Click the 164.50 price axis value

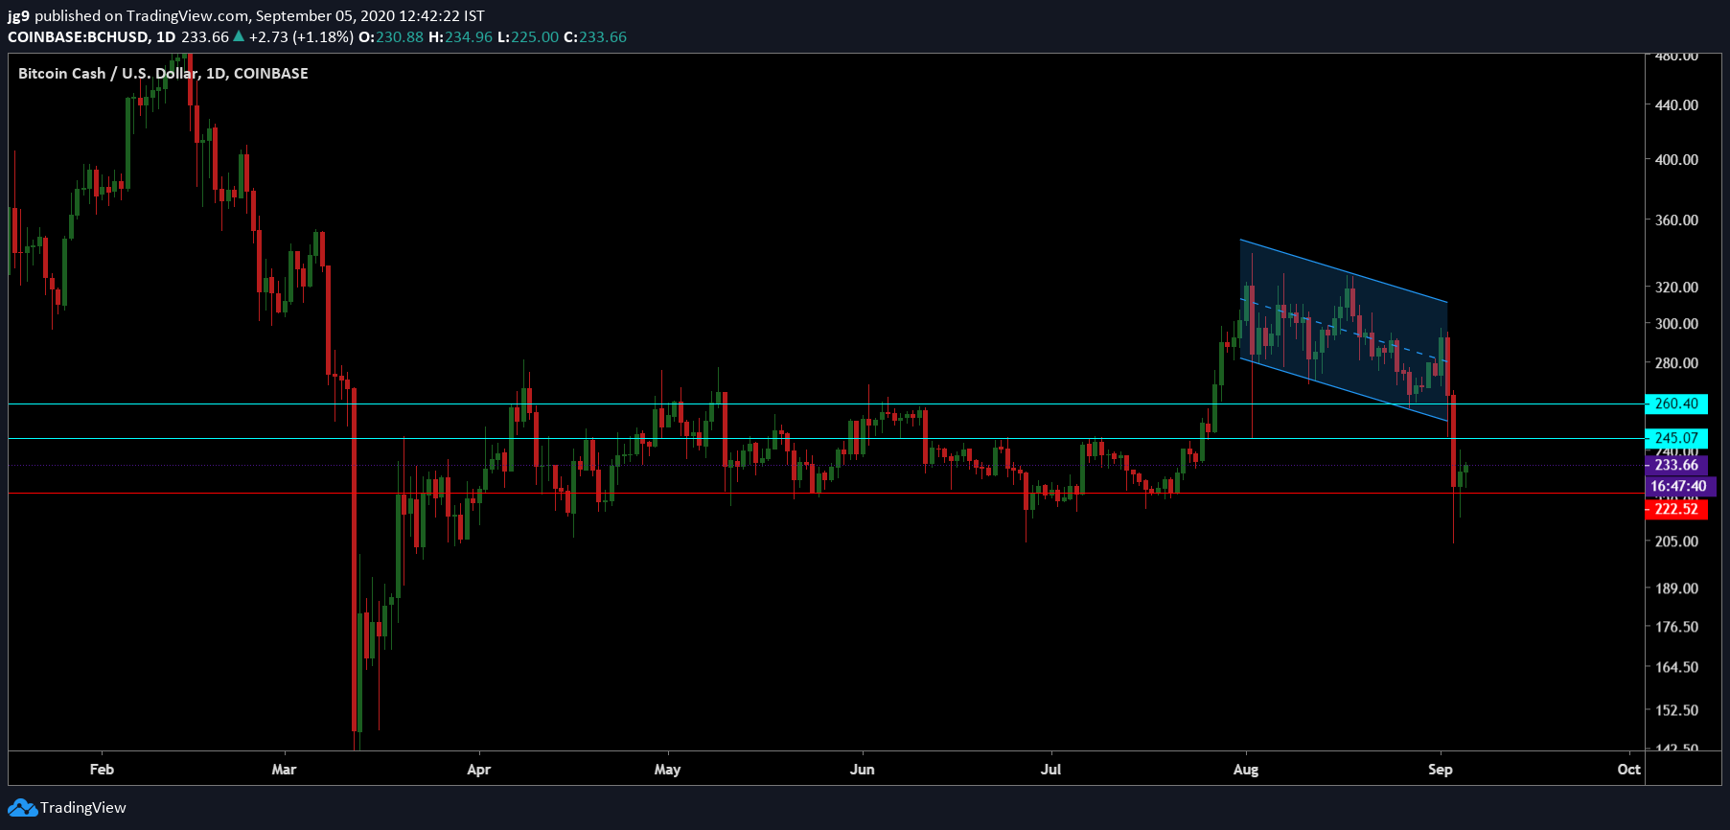point(1676,667)
